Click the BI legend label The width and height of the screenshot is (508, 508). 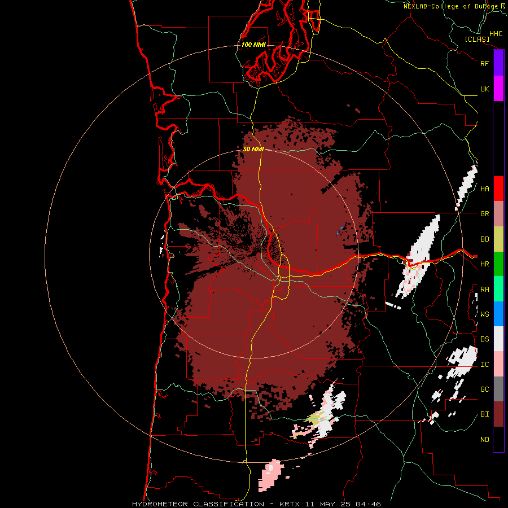click(x=484, y=414)
